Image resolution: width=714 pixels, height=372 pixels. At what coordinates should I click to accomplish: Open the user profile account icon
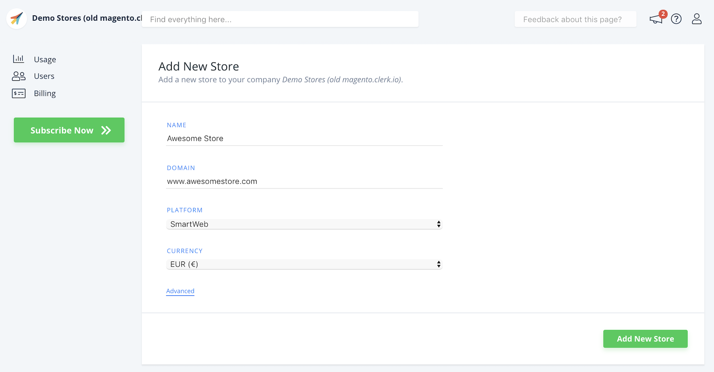point(697,19)
